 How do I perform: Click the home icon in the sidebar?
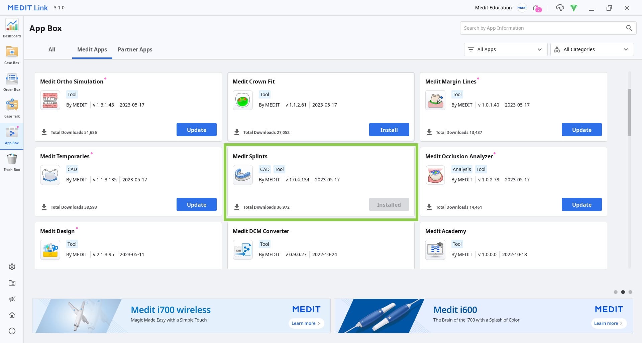point(12,315)
